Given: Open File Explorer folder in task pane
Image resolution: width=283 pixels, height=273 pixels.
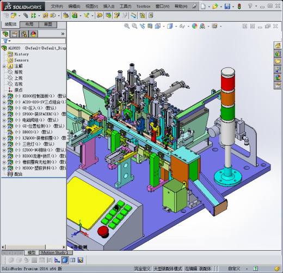Looking at the screenshot, I should click(x=278, y=61).
